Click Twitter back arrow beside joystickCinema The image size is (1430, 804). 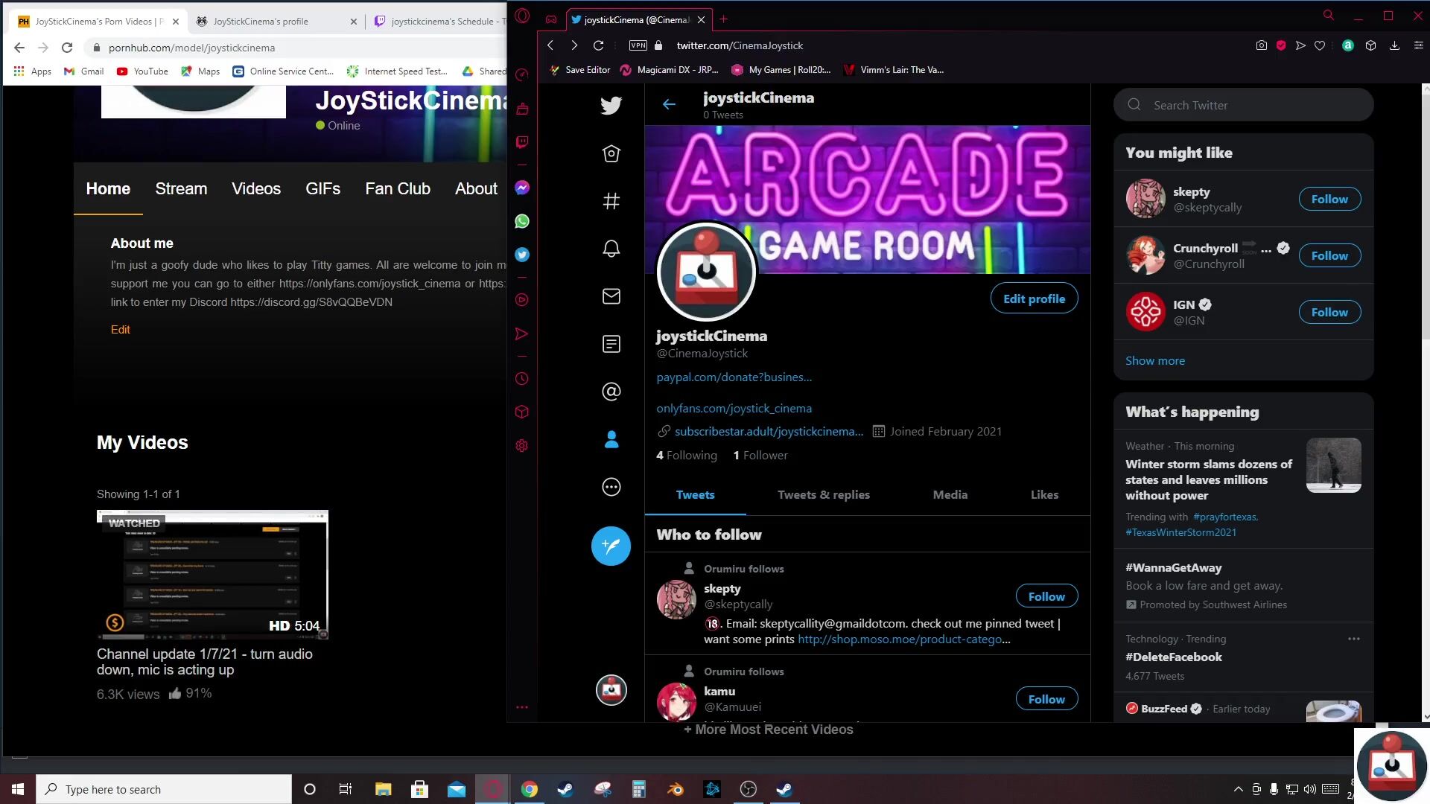[669, 104]
